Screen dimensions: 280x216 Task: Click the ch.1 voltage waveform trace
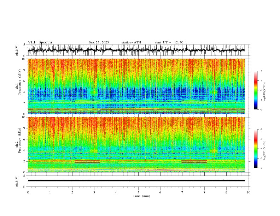tap(136, 50)
